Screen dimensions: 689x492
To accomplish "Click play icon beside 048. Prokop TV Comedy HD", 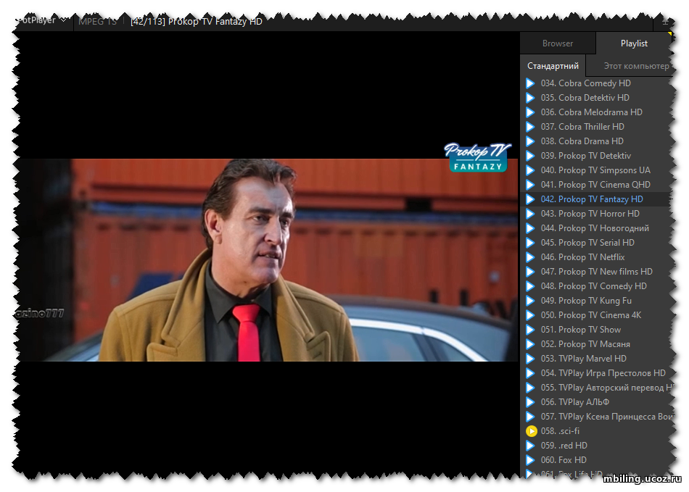I will pyautogui.click(x=530, y=286).
